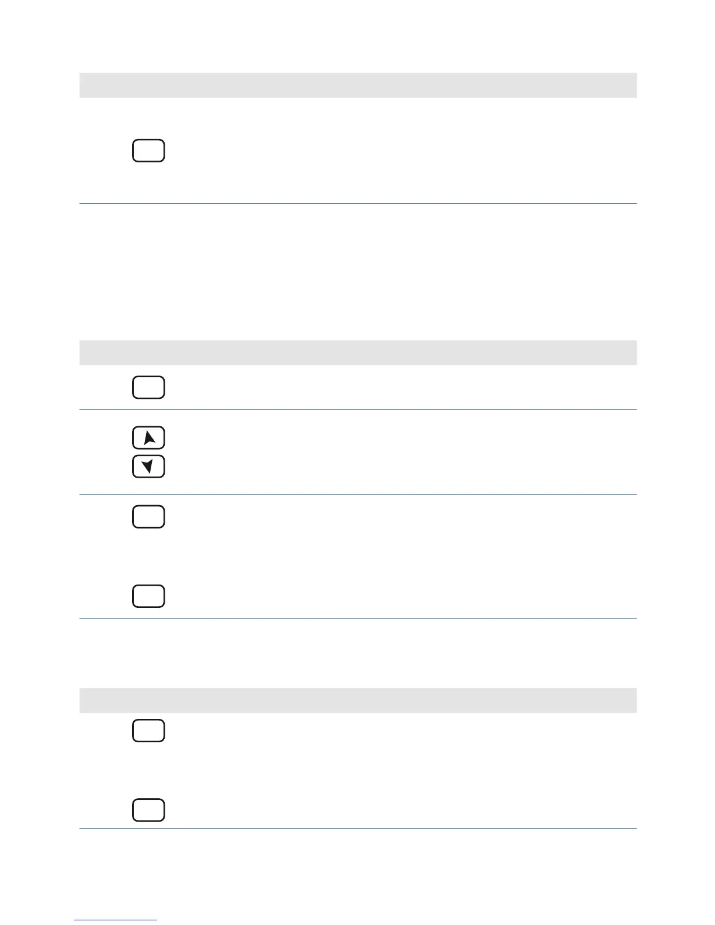The width and height of the screenshot is (715, 925).
Task: Open the blue underlined link at page bottom-left
Action: tap(116, 920)
